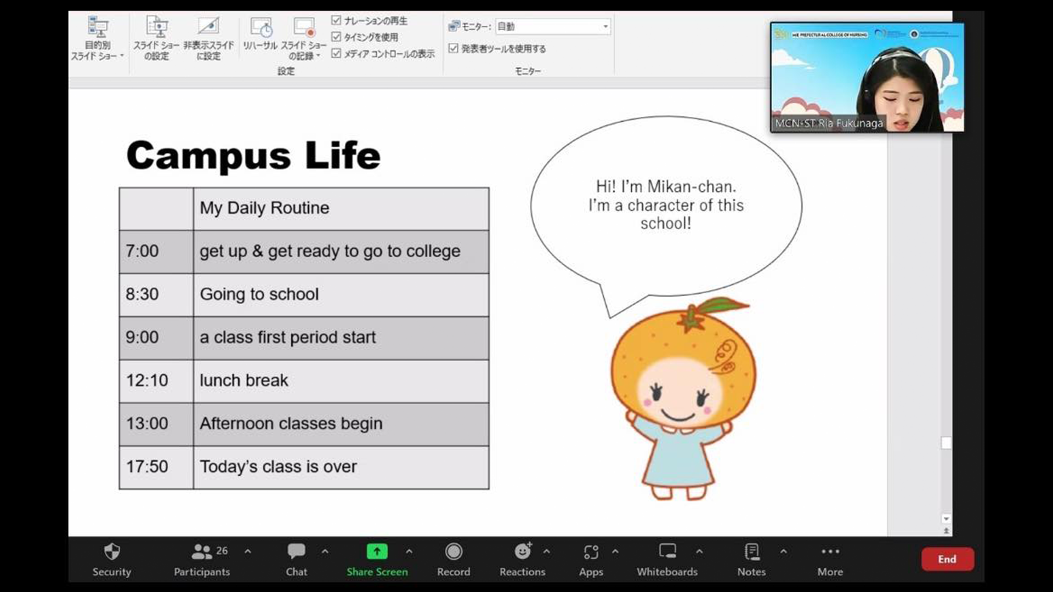Expand the arrow next to Whiteboards

click(x=699, y=551)
